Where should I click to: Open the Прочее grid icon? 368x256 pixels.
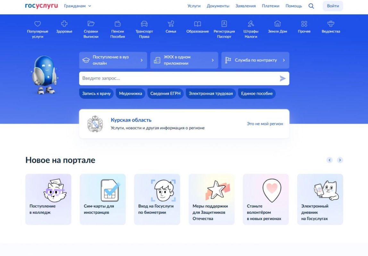[x=304, y=24]
